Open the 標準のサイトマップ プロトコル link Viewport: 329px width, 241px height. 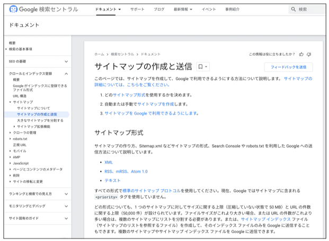[x=152, y=191]
